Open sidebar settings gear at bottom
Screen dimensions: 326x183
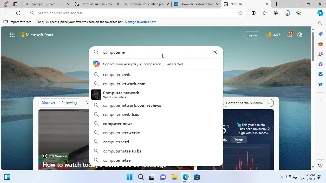click(x=320, y=165)
